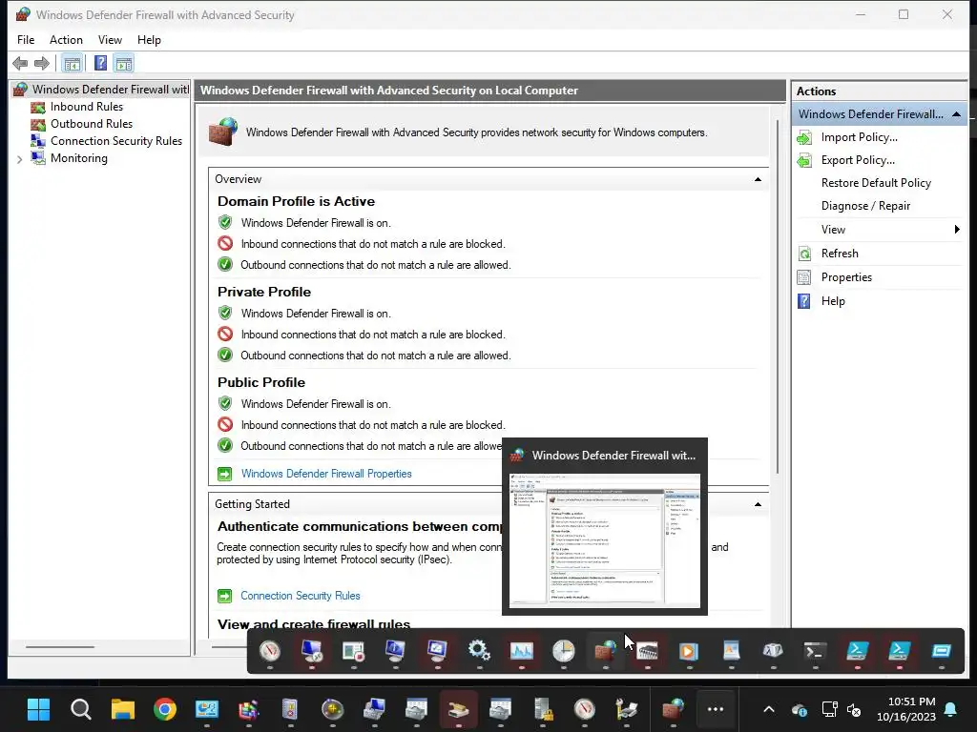Click the Public Profile heading
The width and height of the screenshot is (977, 732).
coord(261,383)
